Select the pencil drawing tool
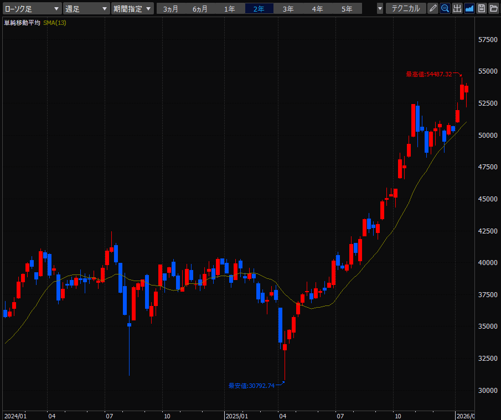This screenshot has height=420, width=501. tap(432, 8)
